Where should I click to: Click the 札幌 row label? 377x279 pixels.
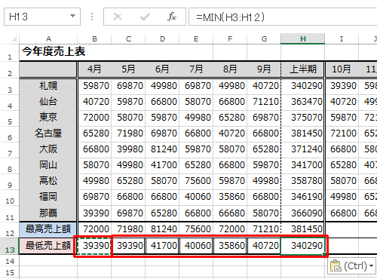point(48,86)
